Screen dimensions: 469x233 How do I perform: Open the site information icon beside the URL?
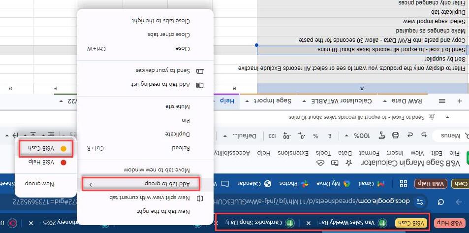point(420,202)
